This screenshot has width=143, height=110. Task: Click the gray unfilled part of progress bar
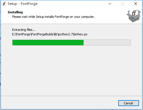point(107,43)
